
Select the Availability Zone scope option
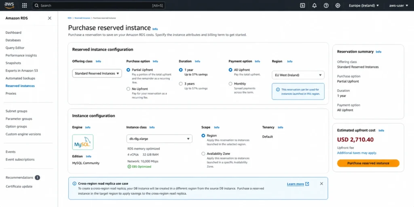tap(203, 154)
